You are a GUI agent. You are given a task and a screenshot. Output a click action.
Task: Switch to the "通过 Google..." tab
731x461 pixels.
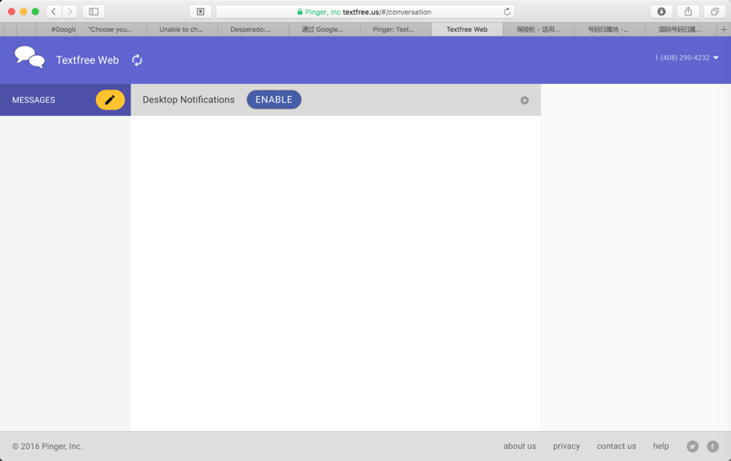click(325, 29)
